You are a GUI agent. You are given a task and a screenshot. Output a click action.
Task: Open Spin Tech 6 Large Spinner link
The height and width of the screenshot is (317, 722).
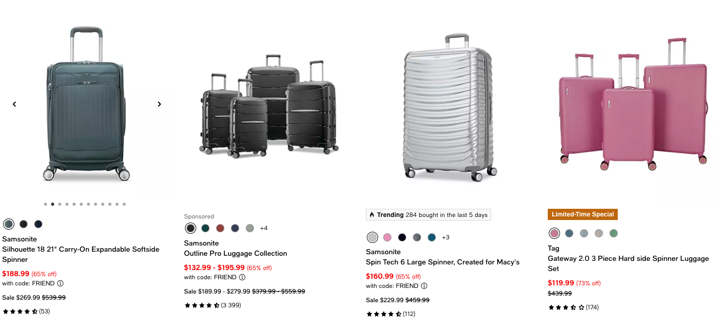(442, 262)
